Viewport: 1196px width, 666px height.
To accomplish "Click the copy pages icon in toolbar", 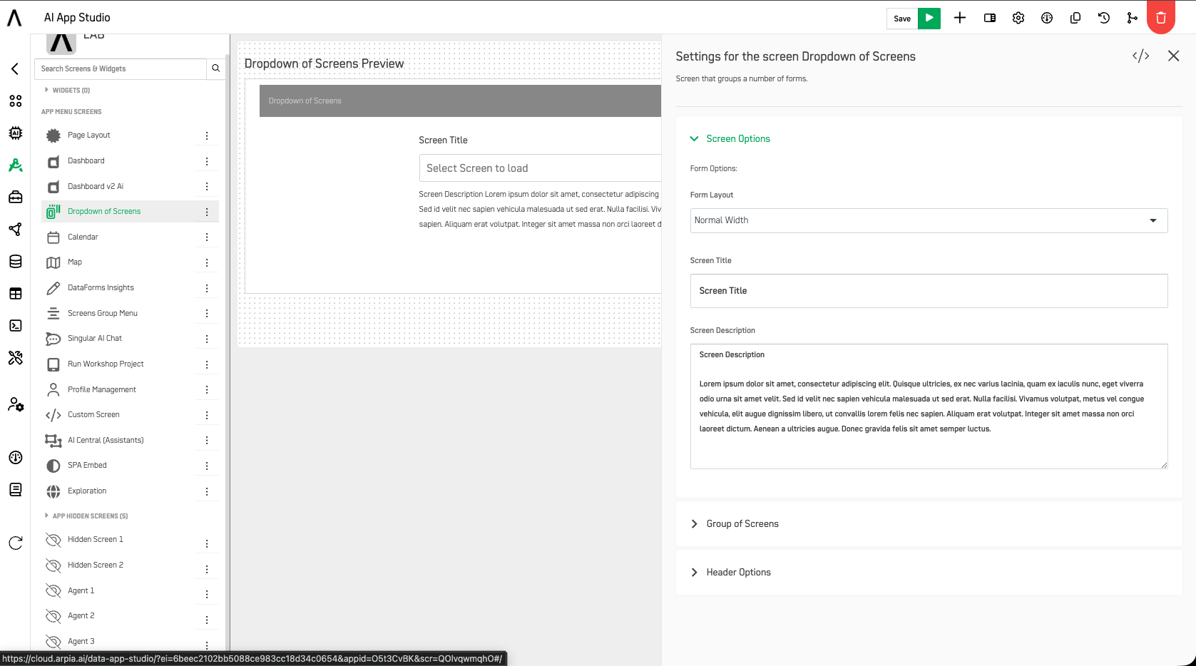I will point(1075,19).
